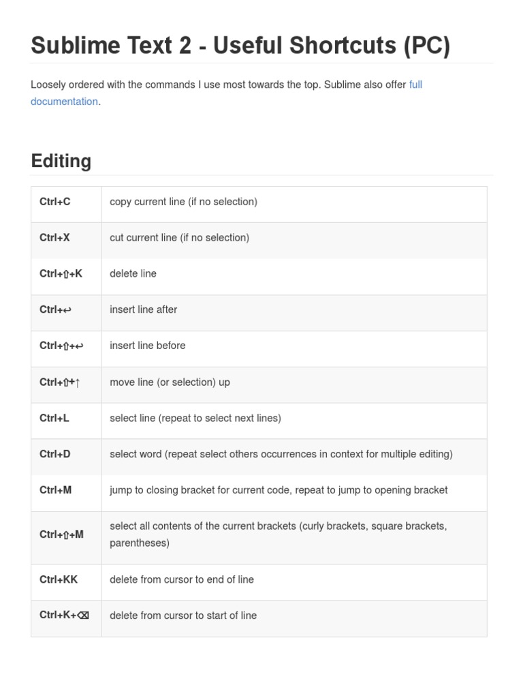523x698 pixels.
Task: Click the "delete line" description cell
Action: tap(133, 274)
